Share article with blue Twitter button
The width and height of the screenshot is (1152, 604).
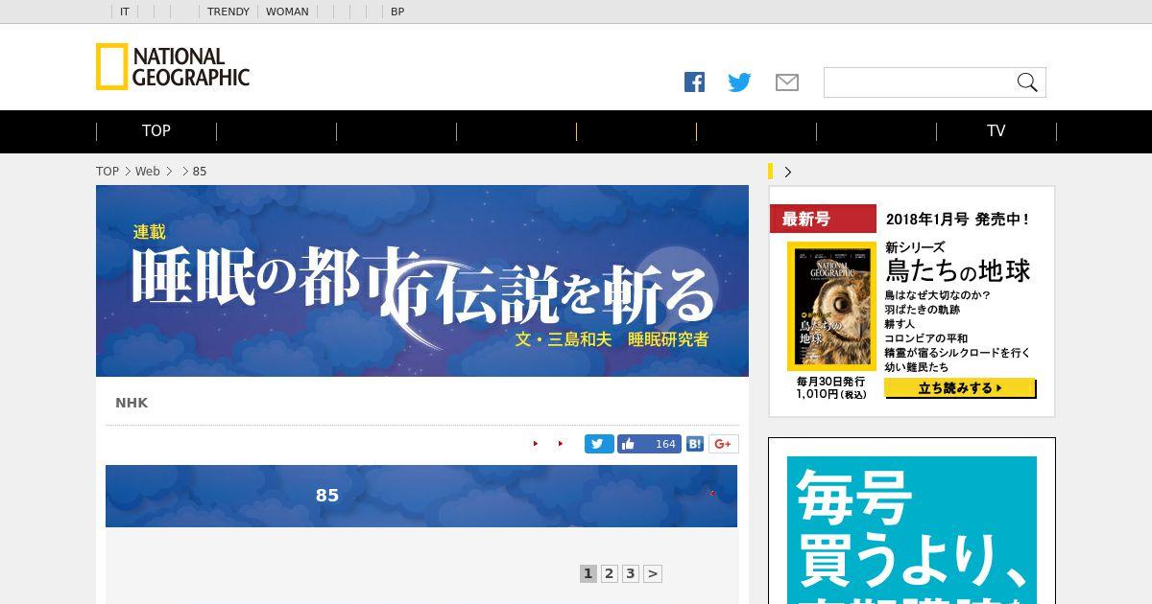click(599, 444)
